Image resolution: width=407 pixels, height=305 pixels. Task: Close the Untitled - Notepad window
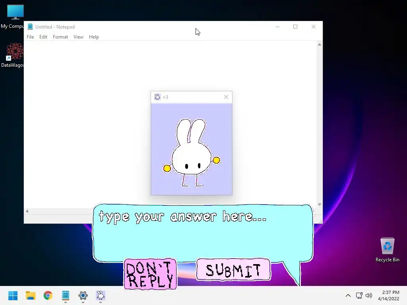point(314,27)
